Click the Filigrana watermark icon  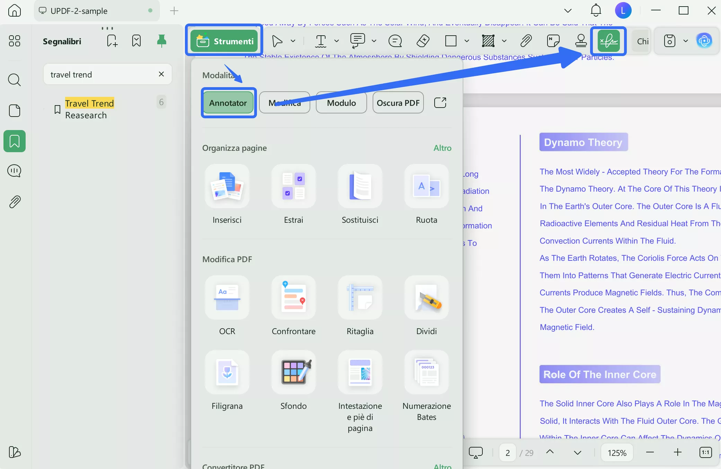pos(227,373)
